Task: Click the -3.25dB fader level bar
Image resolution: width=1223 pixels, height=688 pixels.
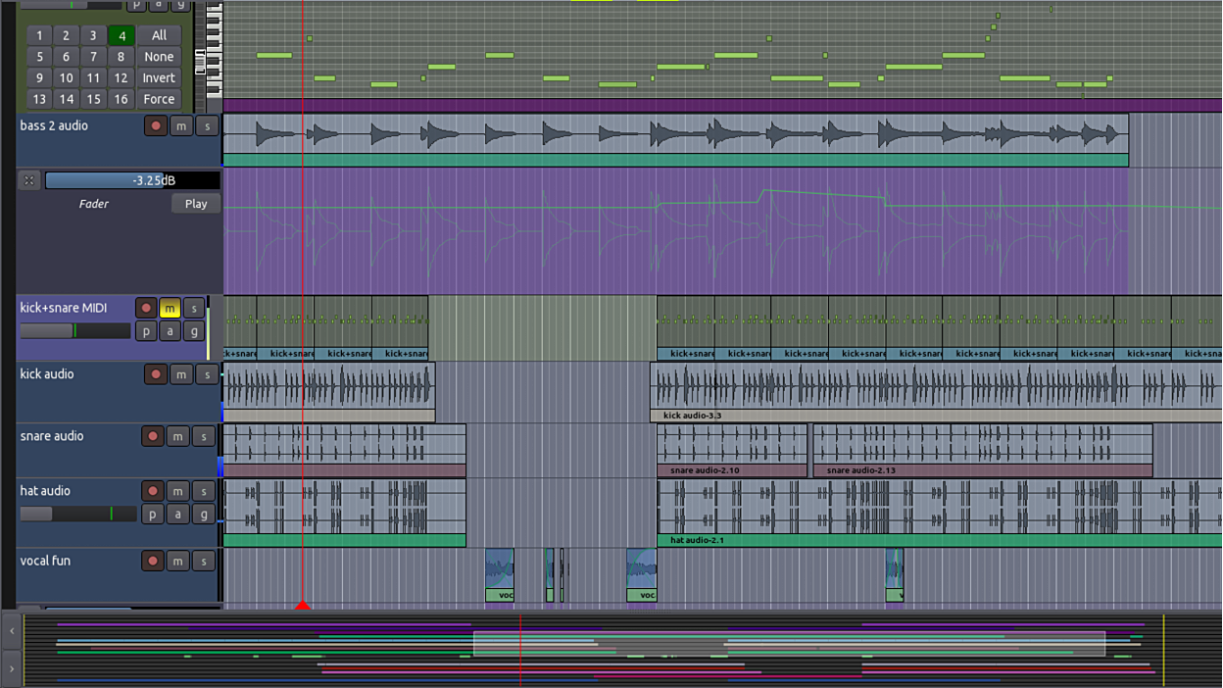Action: [132, 180]
